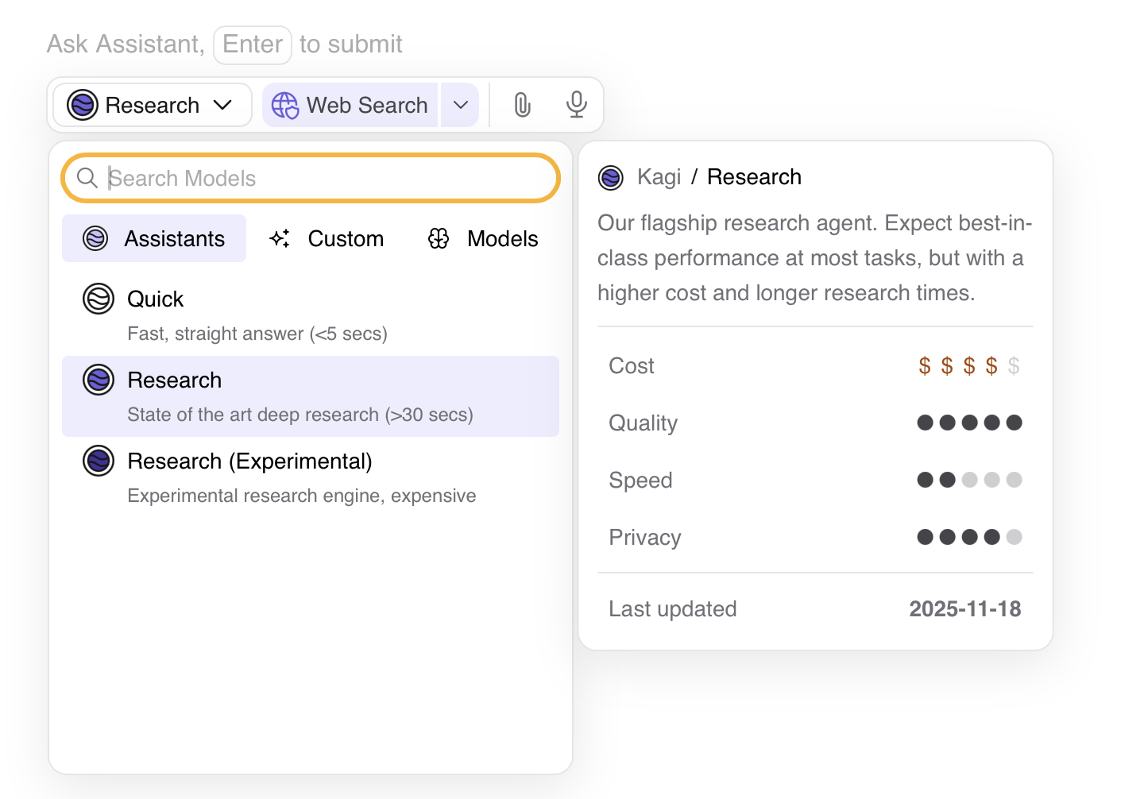The image size is (1144, 799).
Task: Click the microphone voice input icon
Action: pos(577,105)
